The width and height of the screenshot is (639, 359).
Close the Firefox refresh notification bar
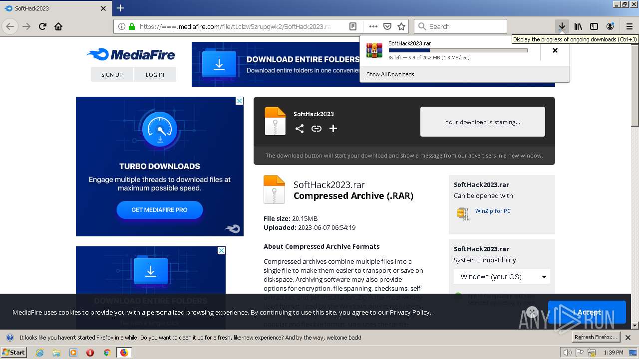pyautogui.click(x=629, y=337)
